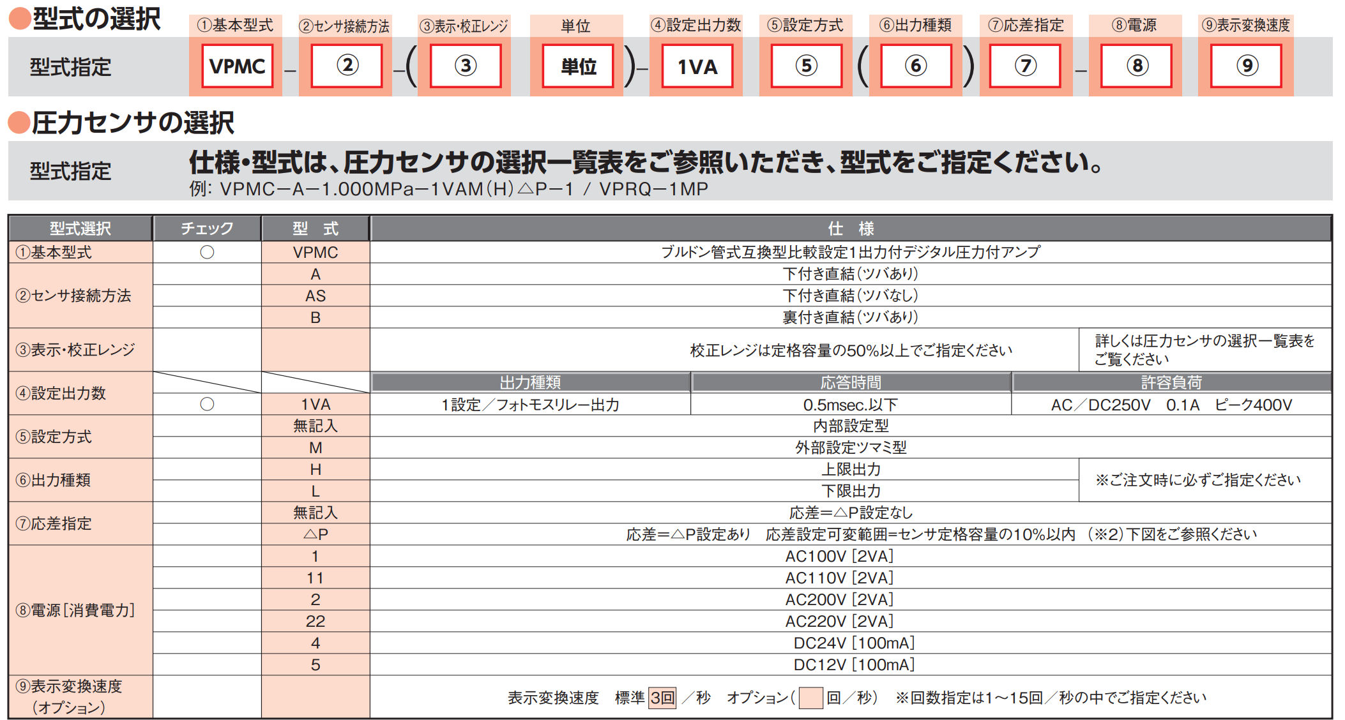Click the 1設定/フォトモスリレー出力 cell

530,404
